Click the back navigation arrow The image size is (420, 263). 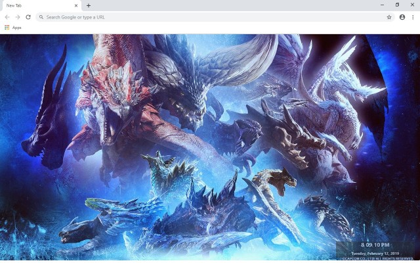(x=7, y=17)
